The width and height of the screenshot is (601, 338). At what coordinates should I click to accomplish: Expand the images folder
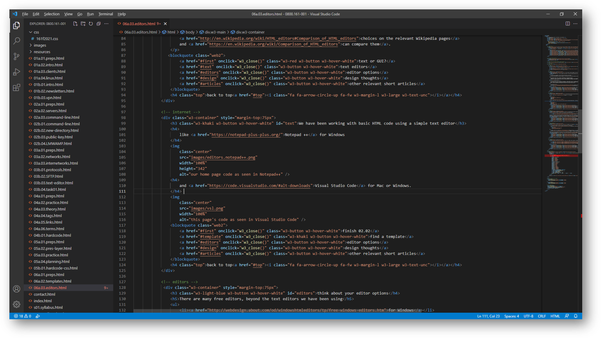point(39,45)
